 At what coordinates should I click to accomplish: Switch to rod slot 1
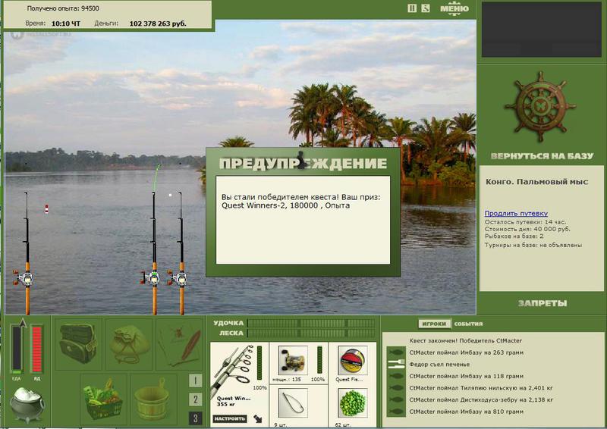click(x=196, y=380)
